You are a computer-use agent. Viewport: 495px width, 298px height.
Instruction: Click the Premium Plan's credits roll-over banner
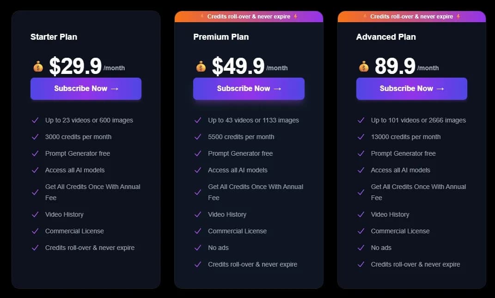tap(249, 17)
